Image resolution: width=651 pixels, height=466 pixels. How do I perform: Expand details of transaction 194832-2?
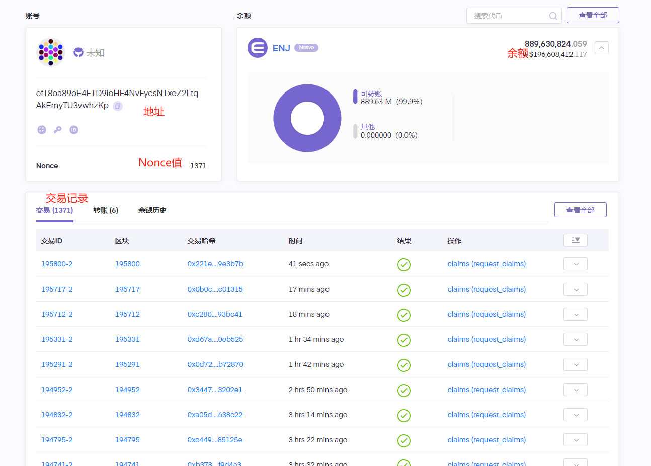coord(575,415)
